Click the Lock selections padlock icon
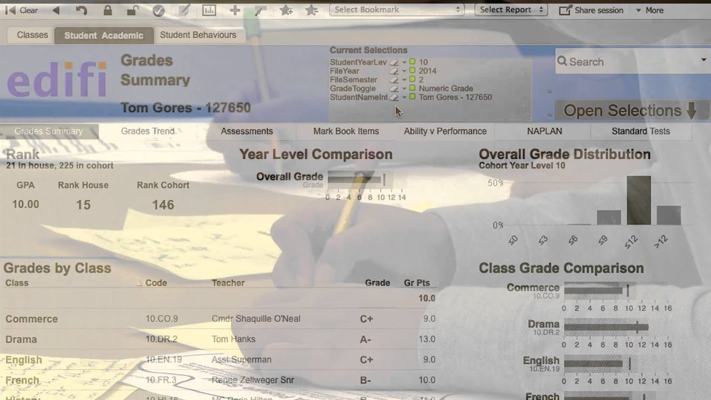711x400 pixels. click(107, 10)
